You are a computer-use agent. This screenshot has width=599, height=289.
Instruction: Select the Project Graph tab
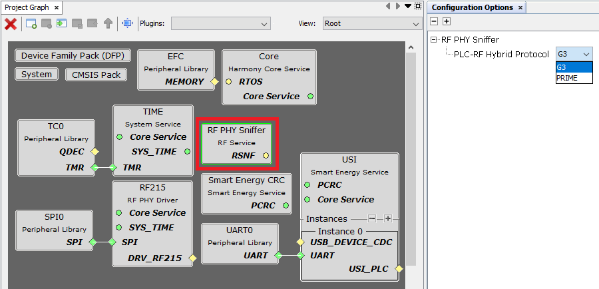[25, 7]
